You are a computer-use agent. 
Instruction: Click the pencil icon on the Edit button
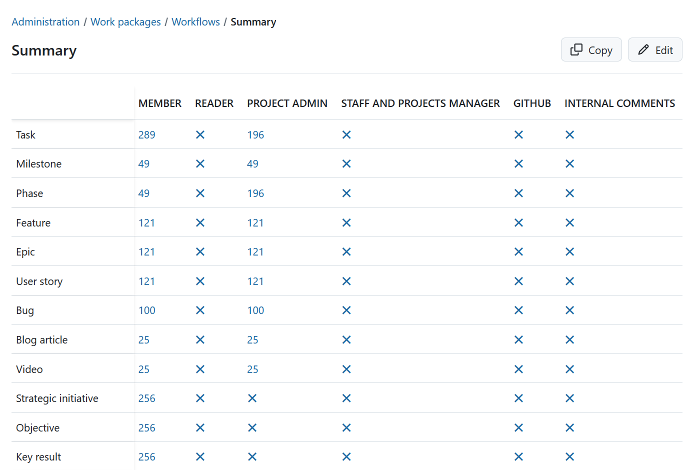point(643,49)
